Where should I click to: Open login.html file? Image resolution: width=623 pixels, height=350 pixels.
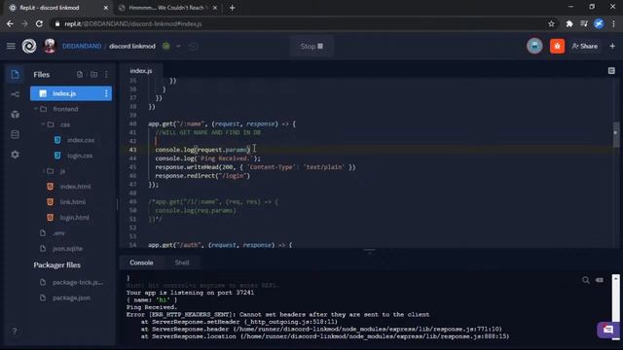pos(75,218)
